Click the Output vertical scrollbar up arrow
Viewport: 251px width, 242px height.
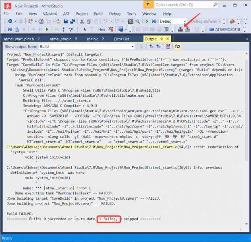coord(247,54)
